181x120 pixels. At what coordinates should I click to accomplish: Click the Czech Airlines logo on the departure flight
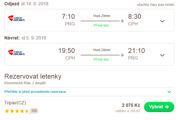click(x=16, y=18)
